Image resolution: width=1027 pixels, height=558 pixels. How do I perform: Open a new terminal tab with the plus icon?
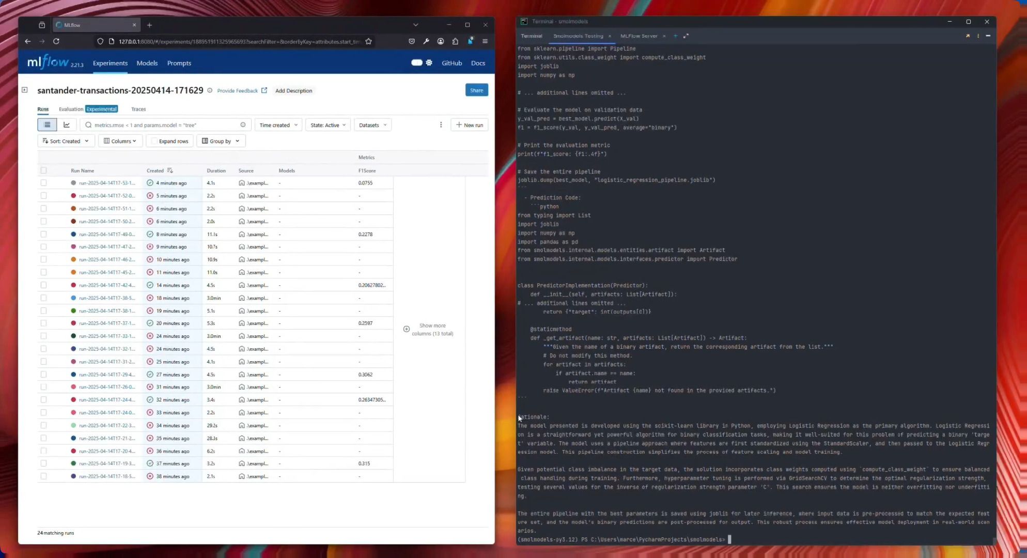click(675, 36)
